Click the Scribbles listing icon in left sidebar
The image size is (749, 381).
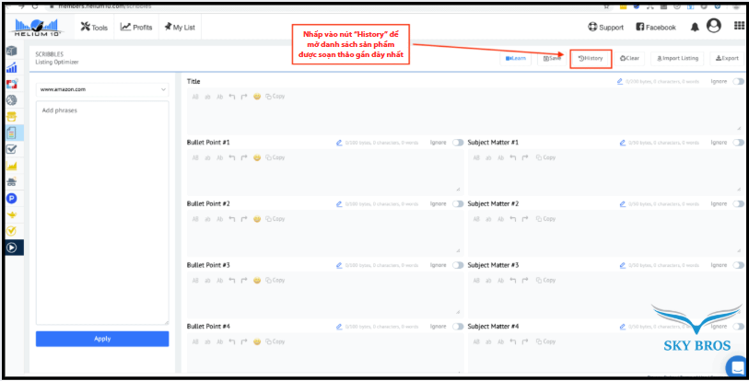[13, 133]
